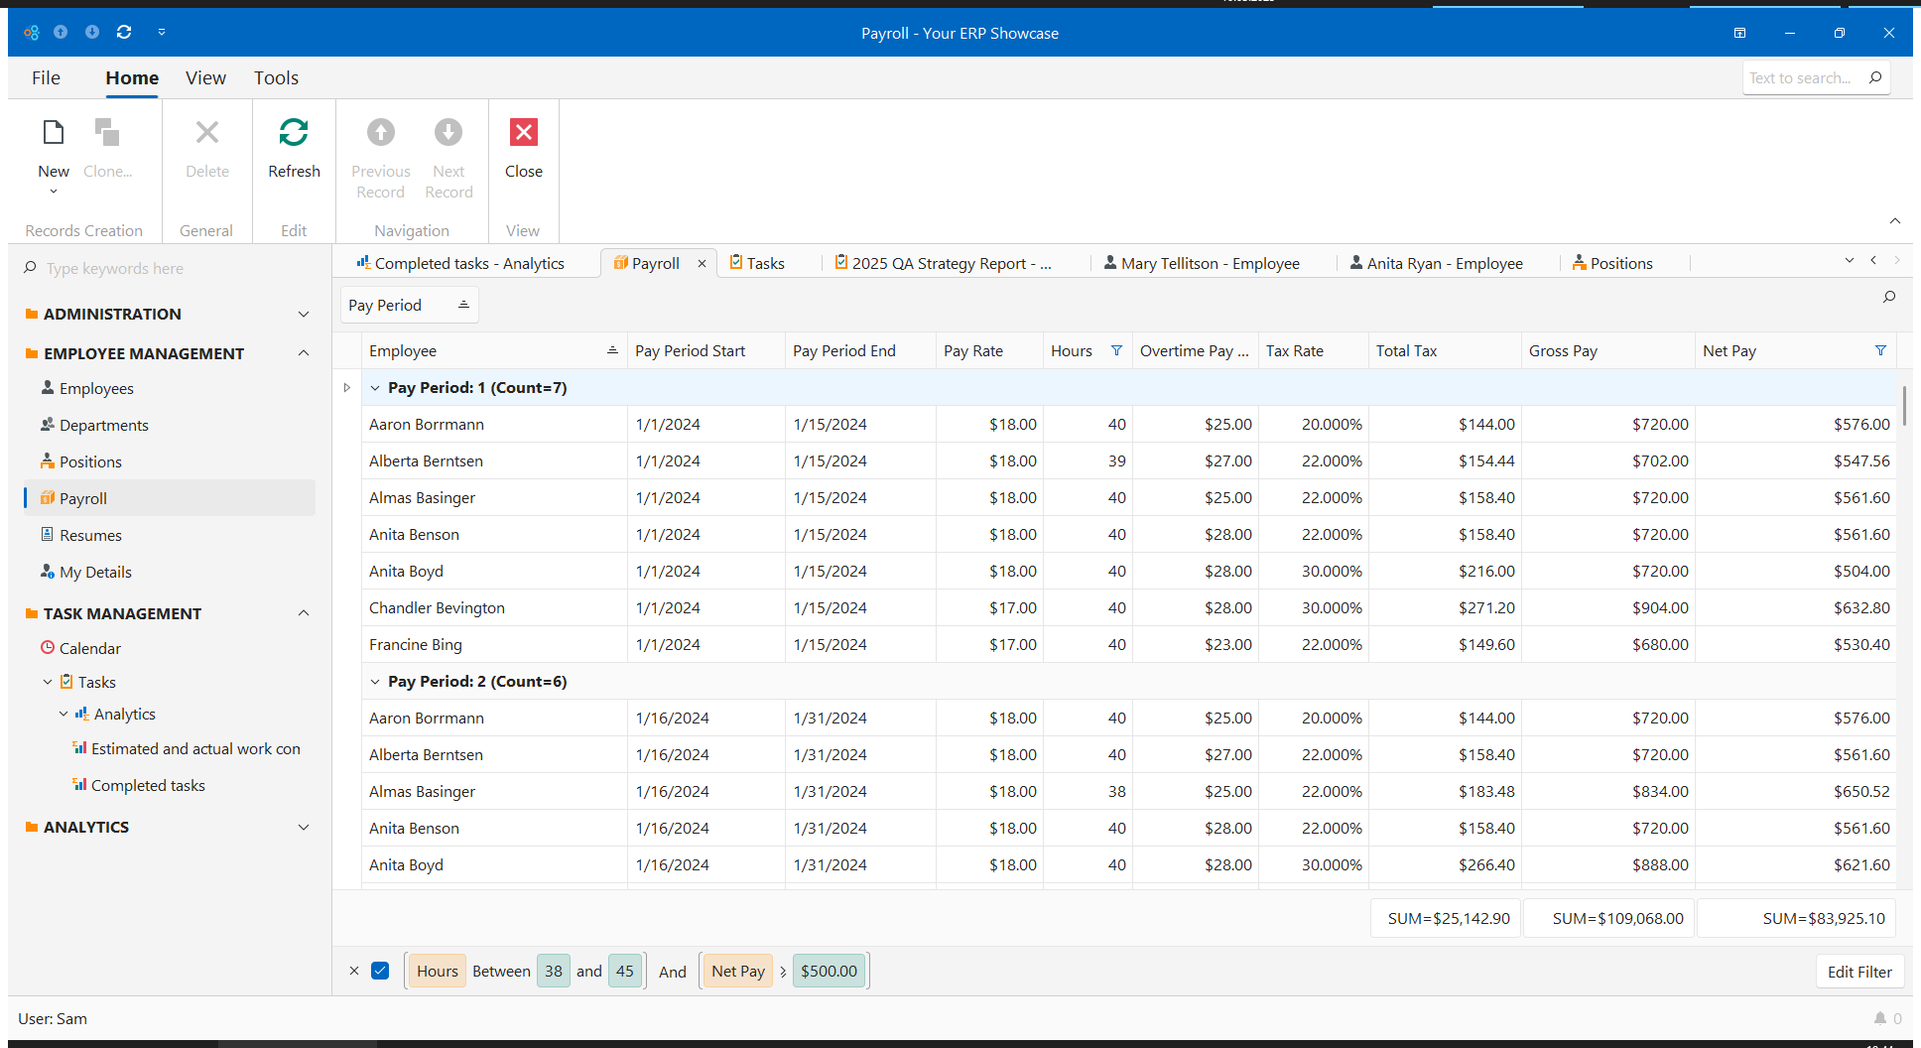Click the sidebar keyword search field
The image size is (1921, 1048).
coord(169,268)
